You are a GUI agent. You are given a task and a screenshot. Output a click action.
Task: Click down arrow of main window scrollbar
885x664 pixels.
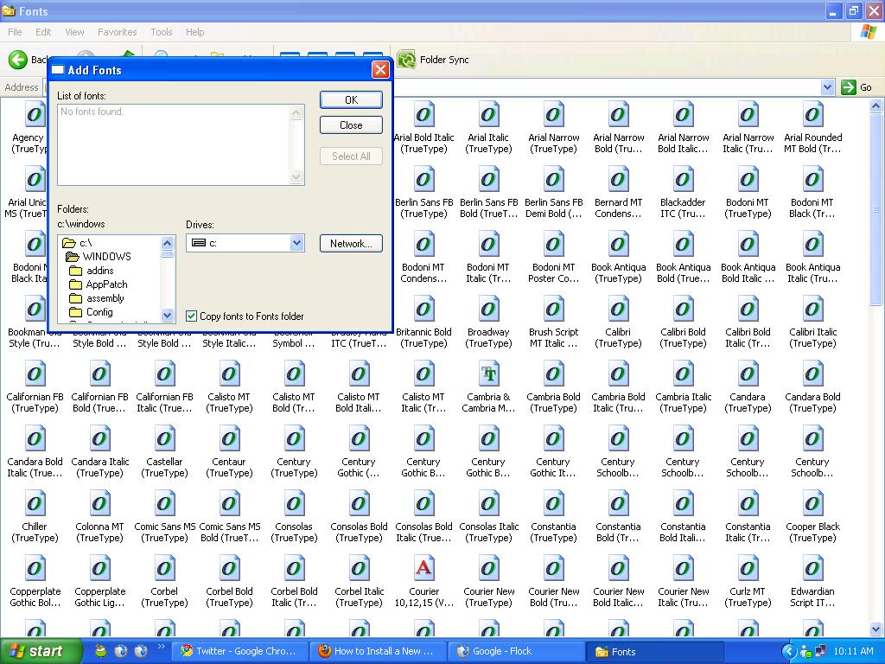[876, 629]
